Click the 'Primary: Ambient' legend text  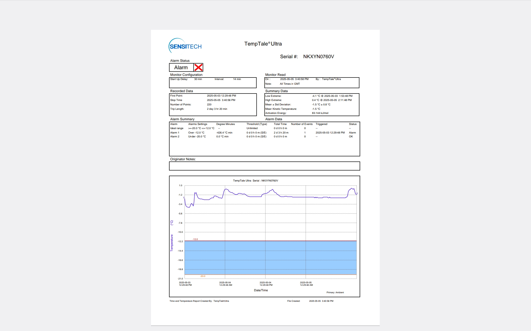coord(335,292)
